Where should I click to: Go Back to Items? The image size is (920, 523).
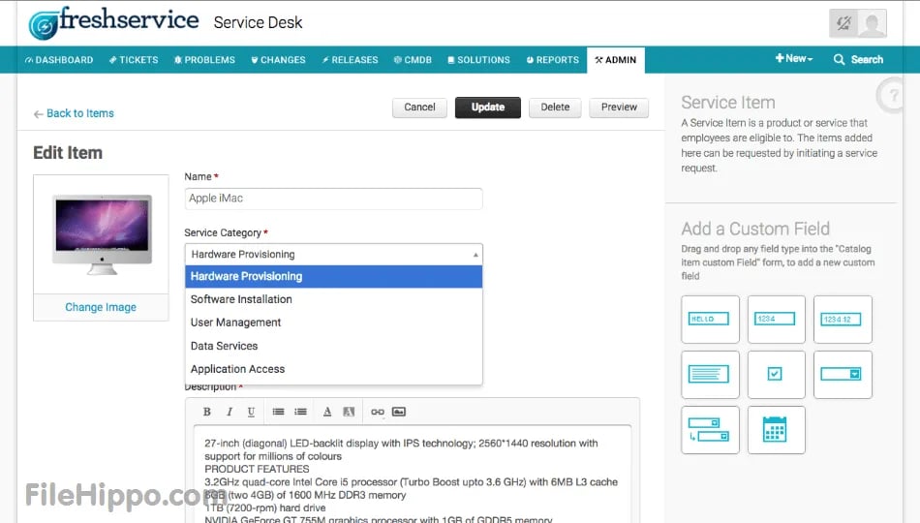(74, 113)
